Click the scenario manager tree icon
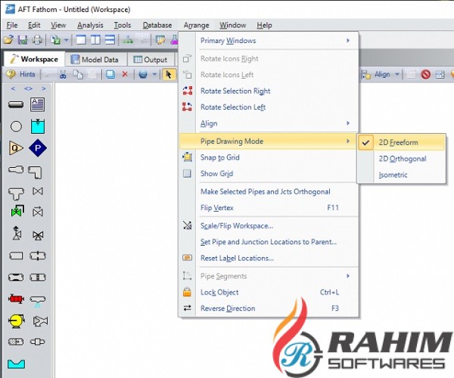 (128, 39)
